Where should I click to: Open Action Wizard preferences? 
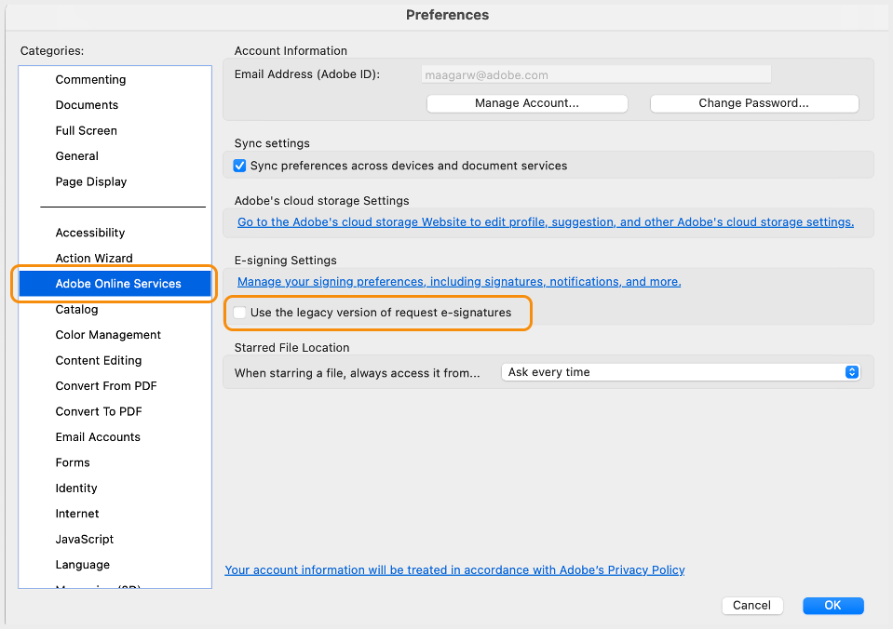pos(92,258)
